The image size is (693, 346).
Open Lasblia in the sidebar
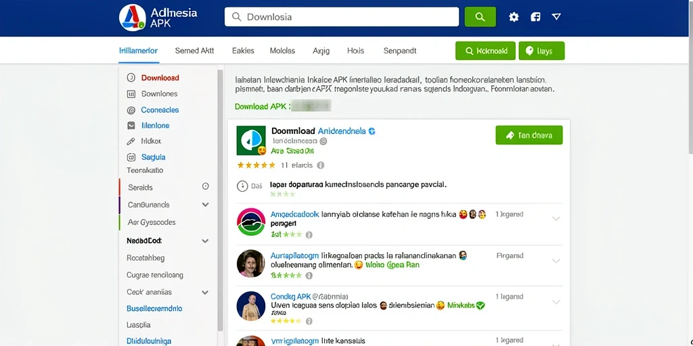coord(138,325)
